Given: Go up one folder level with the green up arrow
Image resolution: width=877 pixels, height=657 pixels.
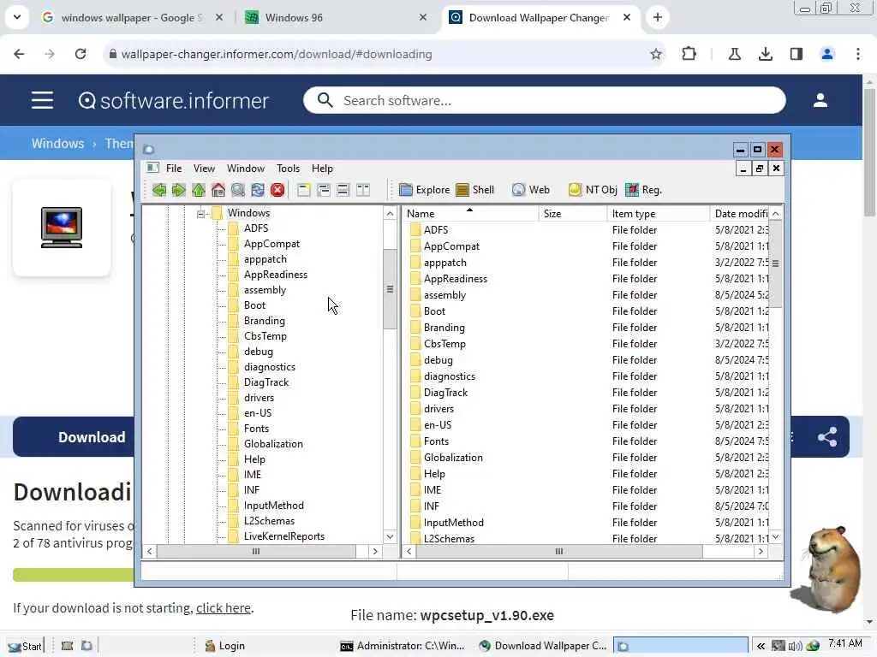Looking at the screenshot, I should pos(199,190).
